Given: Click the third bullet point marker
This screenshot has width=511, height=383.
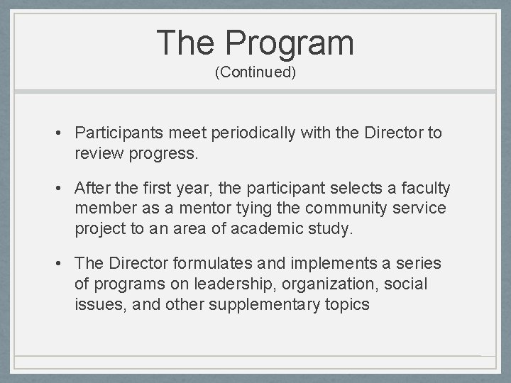Looking at the screenshot, I should pos(64,264).
